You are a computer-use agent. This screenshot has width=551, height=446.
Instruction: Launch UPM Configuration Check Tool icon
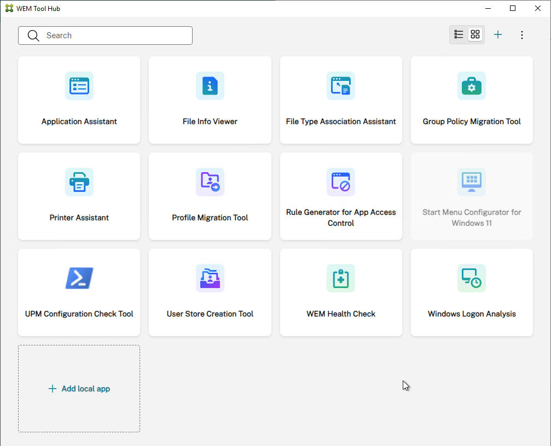[x=79, y=278]
